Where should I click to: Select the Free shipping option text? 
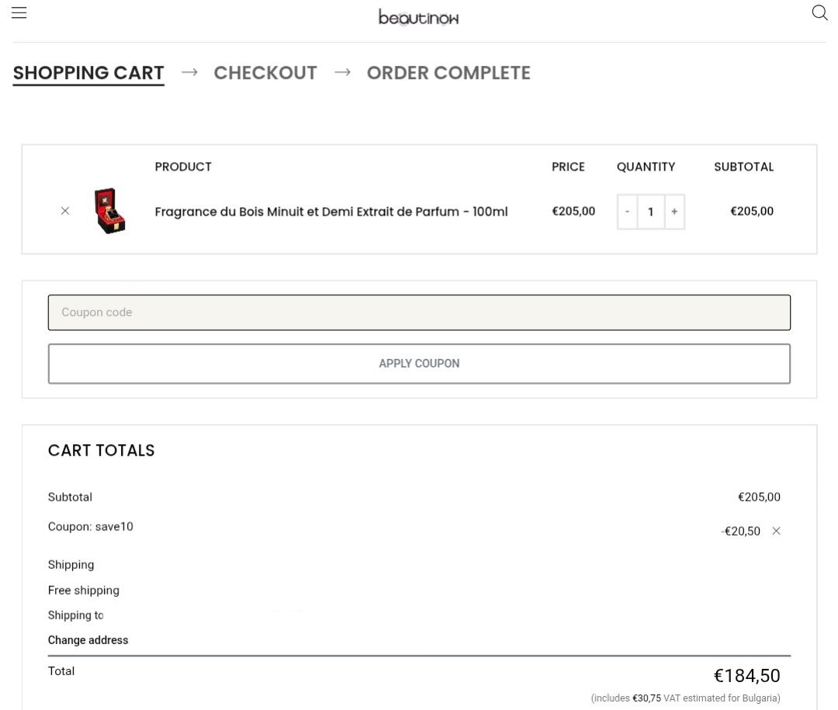point(84,590)
